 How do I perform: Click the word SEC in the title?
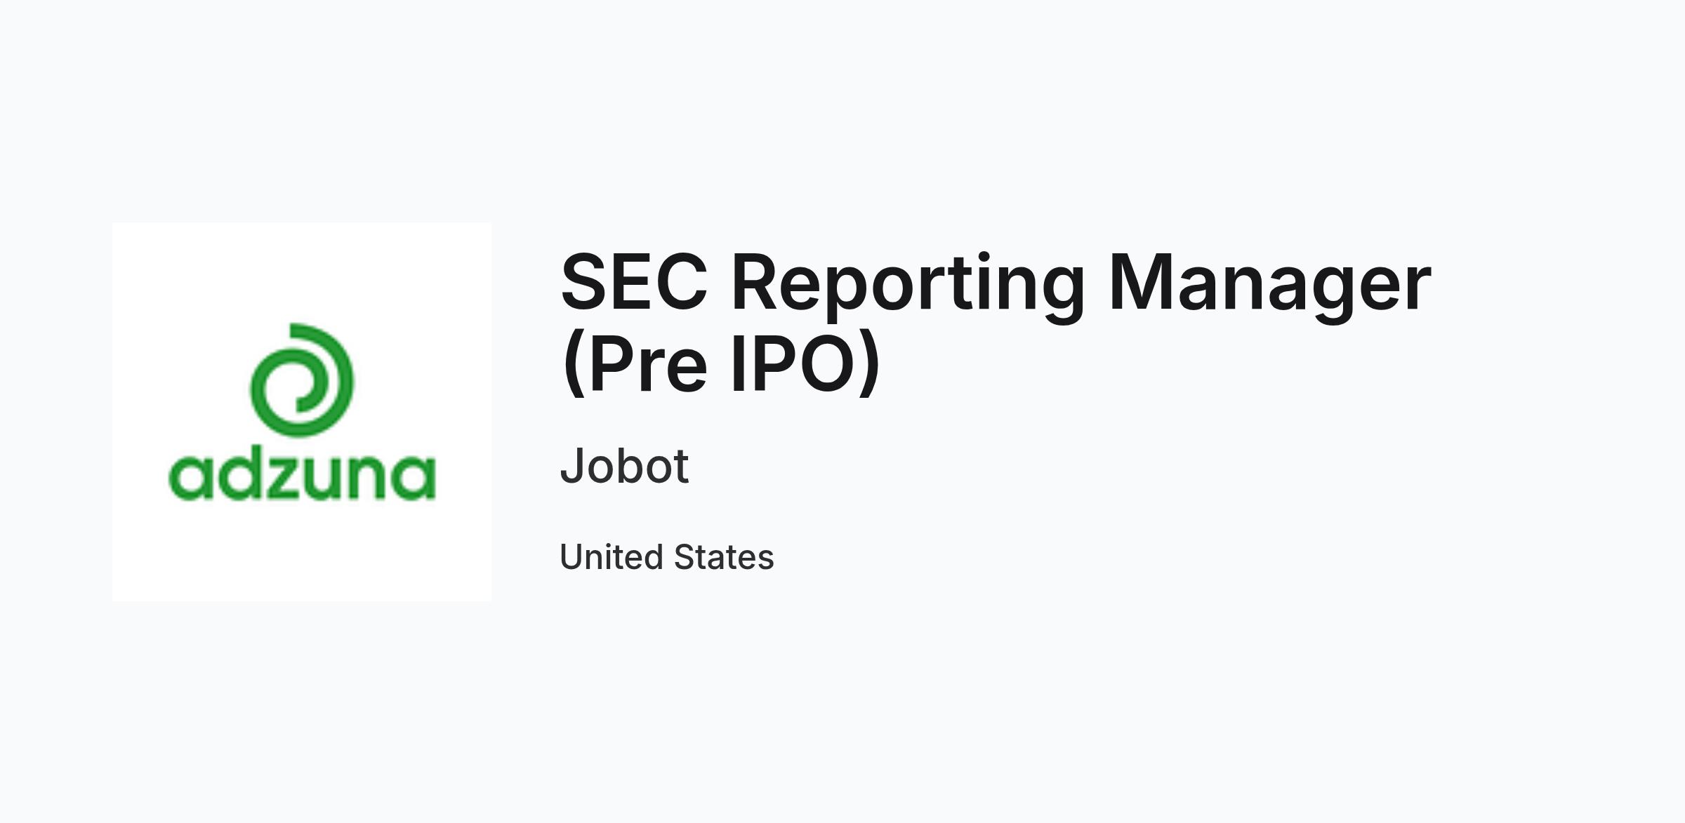(x=634, y=283)
